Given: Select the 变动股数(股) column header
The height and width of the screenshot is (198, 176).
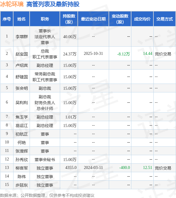Looking at the screenshot, I should tap(120, 19).
